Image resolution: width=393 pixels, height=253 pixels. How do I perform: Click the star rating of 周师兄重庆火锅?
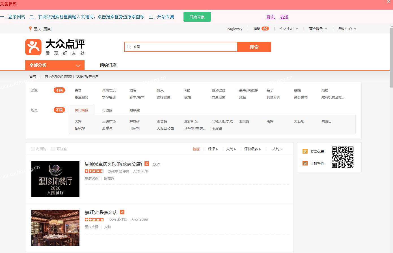(x=94, y=171)
